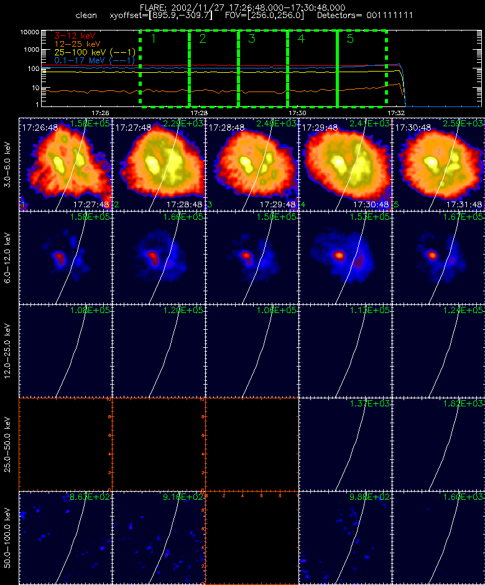Select 12.0-25.0 keV panel labeled 1.20E+05

point(159,351)
